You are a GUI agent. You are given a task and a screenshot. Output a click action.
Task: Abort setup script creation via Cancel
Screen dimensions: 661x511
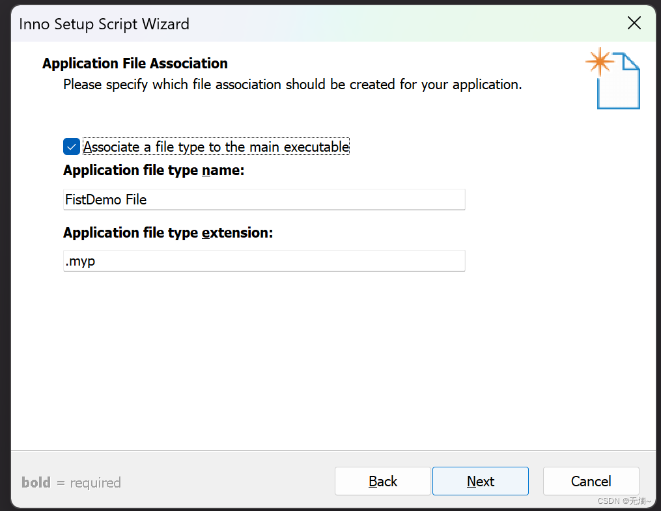[591, 481]
